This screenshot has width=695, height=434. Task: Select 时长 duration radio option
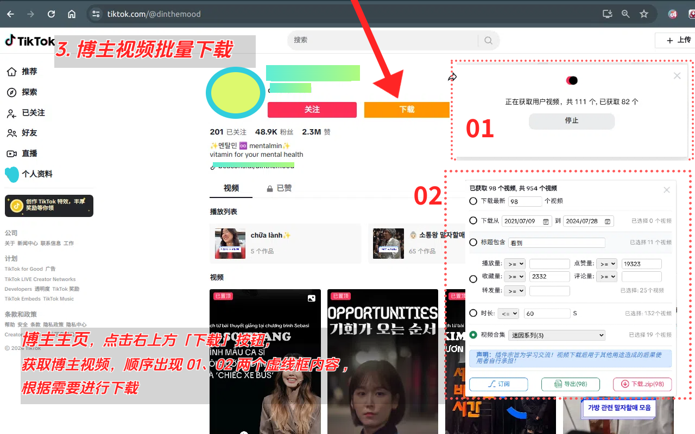point(473,314)
